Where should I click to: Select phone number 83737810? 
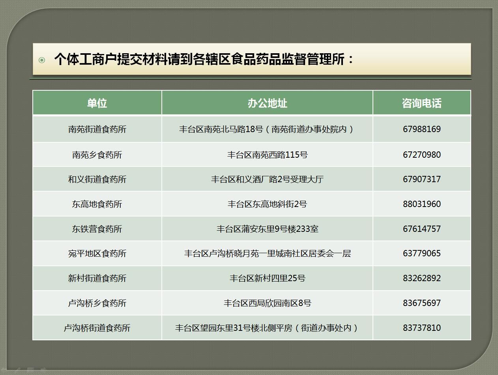(x=422, y=328)
